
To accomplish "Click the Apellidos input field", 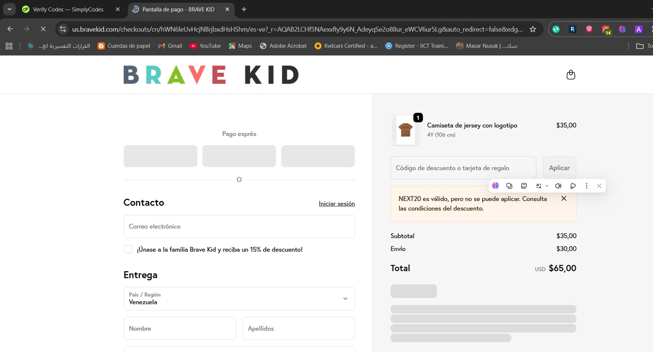I will (299, 328).
